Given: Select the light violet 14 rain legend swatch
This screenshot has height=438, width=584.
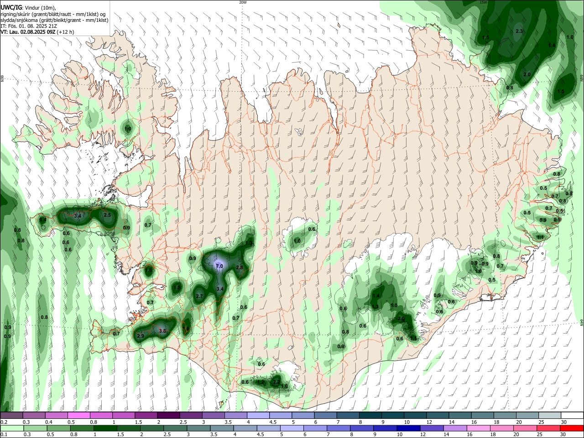Looking at the screenshot, I should 454,428.
